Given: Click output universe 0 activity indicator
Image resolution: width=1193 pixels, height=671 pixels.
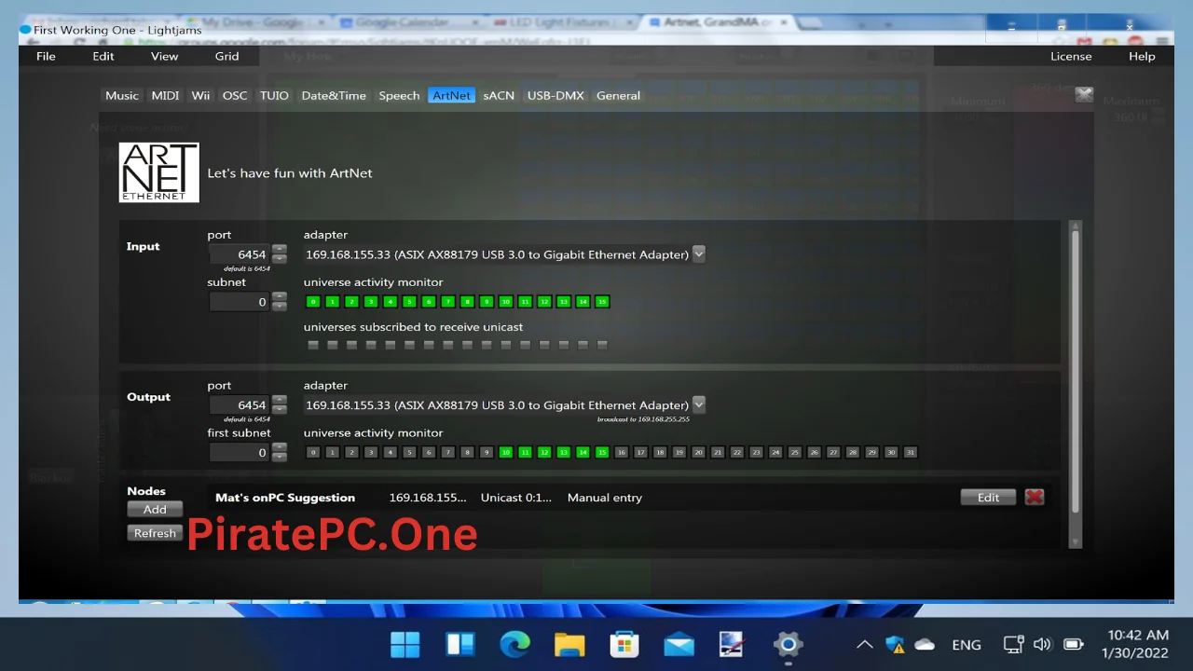Looking at the screenshot, I should 313,453.
